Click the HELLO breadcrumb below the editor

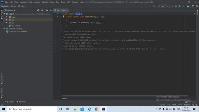[65, 98]
